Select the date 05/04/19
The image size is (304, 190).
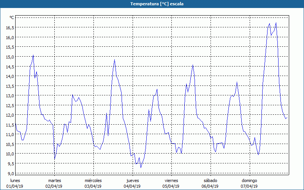(171, 186)
